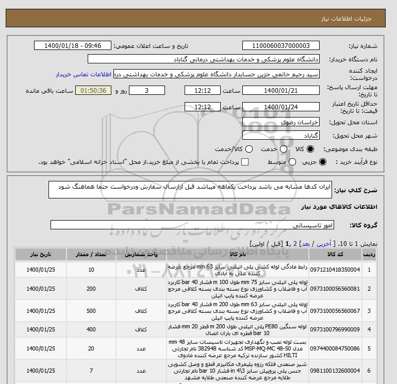This screenshot has height=384, width=397.
Task: Click product code 0973100056560081
Action: tap(335, 289)
